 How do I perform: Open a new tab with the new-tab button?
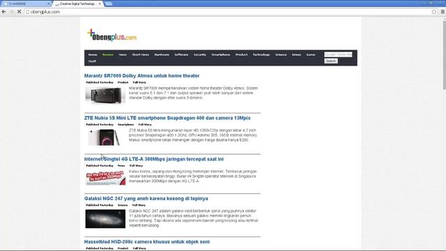click(109, 3)
